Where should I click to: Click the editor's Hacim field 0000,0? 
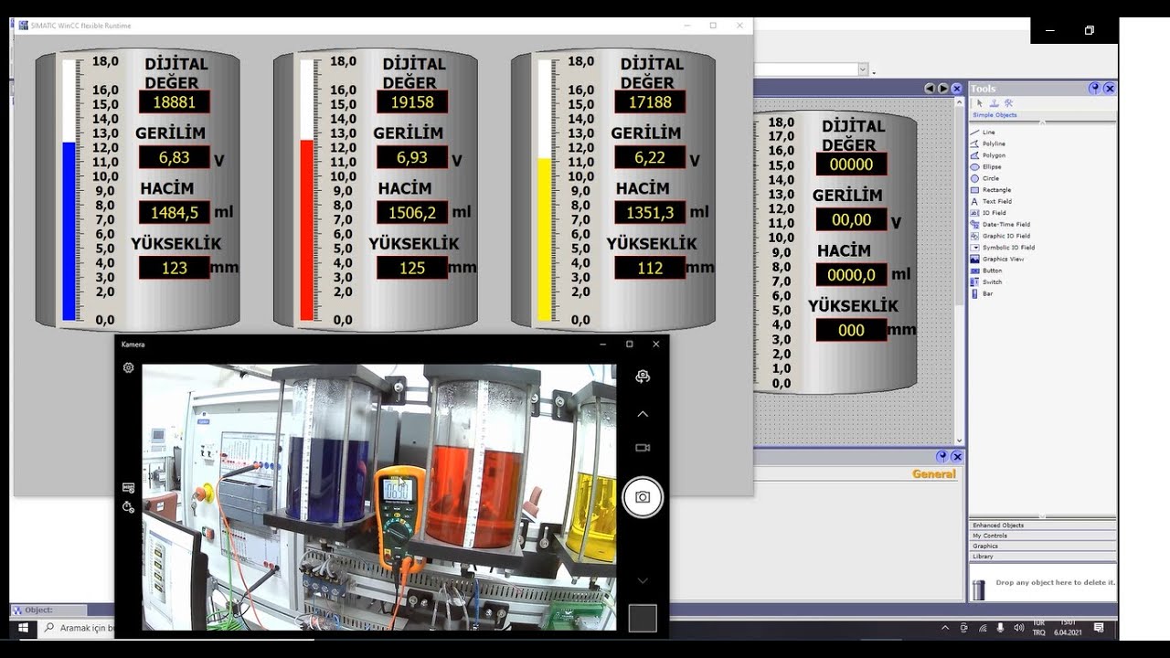(851, 275)
